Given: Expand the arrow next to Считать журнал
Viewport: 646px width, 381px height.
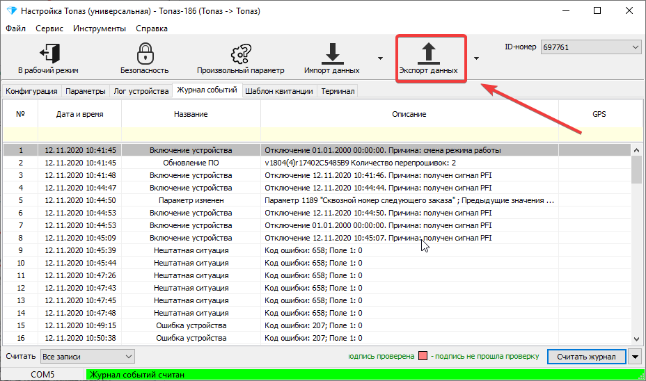Looking at the screenshot, I should click(x=635, y=357).
